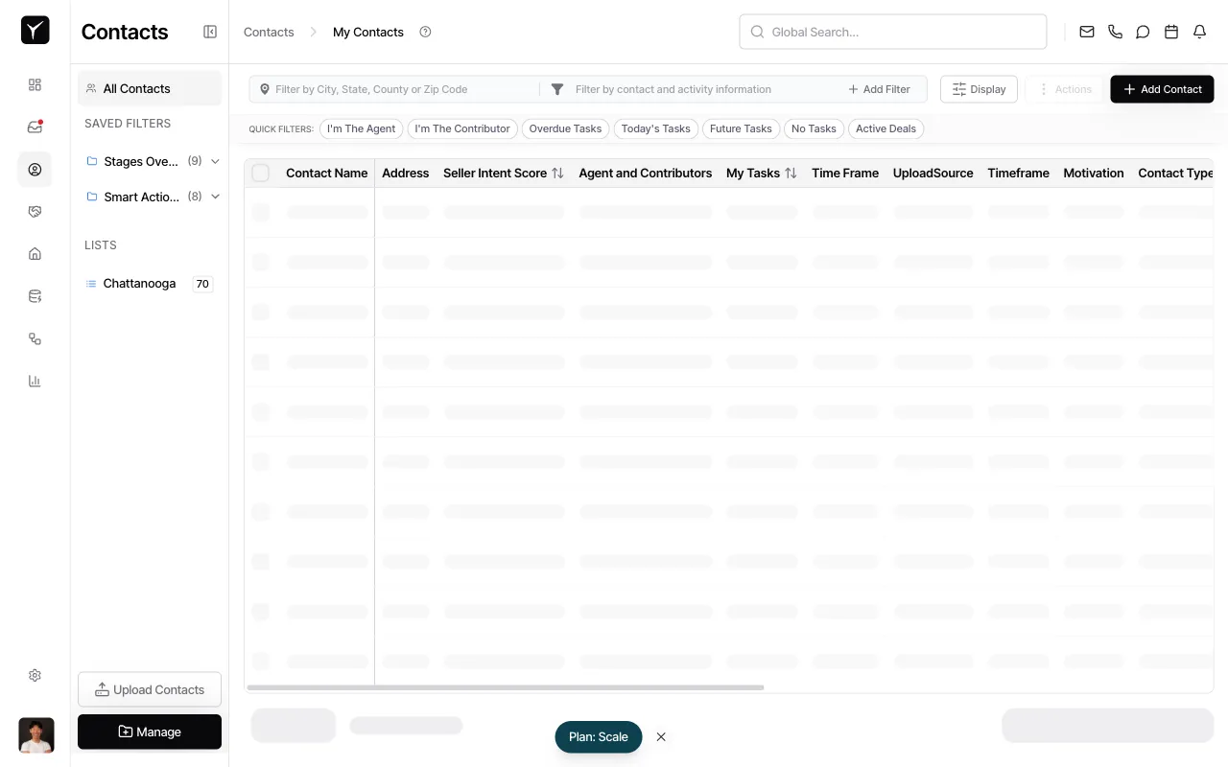1228x767 pixels.
Task: Click the Add Contact button
Action: pos(1162,89)
